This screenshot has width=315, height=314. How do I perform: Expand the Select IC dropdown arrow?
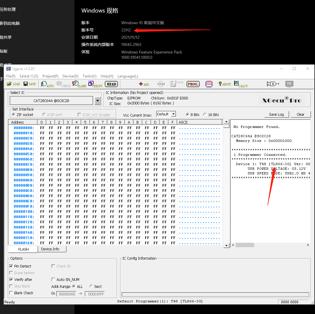(98, 101)
